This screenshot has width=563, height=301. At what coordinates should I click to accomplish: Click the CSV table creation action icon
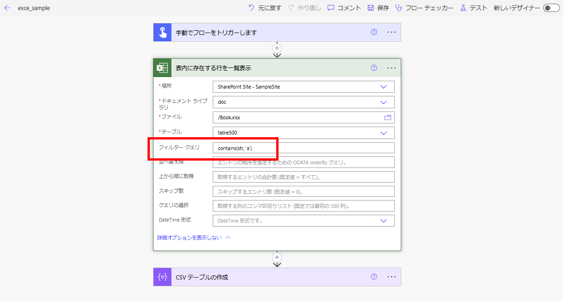tap(162, 277)
